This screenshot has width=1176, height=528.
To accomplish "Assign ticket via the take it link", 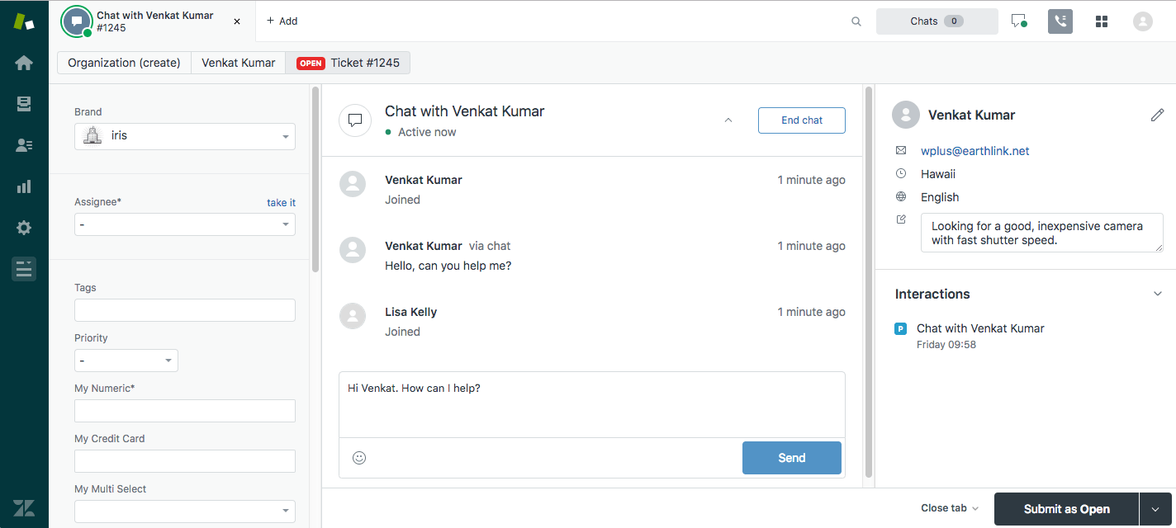I will coord(281,202).
